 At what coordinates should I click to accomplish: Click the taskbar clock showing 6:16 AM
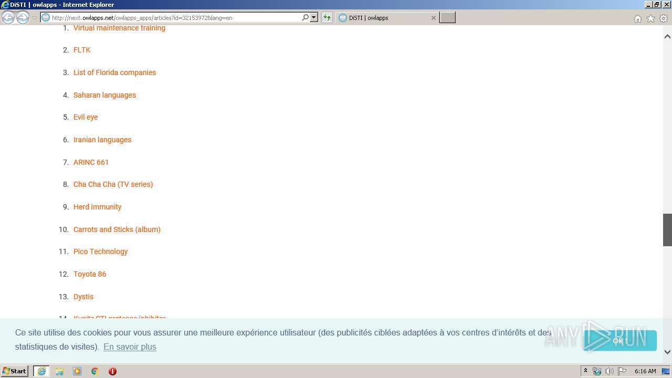point(645,371)
